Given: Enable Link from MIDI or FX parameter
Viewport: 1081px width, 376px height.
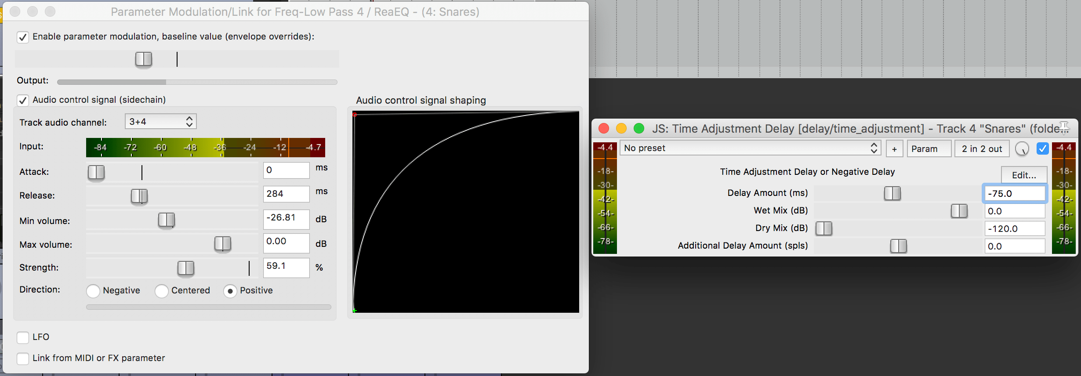Looking at the screenshot, I should 23,358.
